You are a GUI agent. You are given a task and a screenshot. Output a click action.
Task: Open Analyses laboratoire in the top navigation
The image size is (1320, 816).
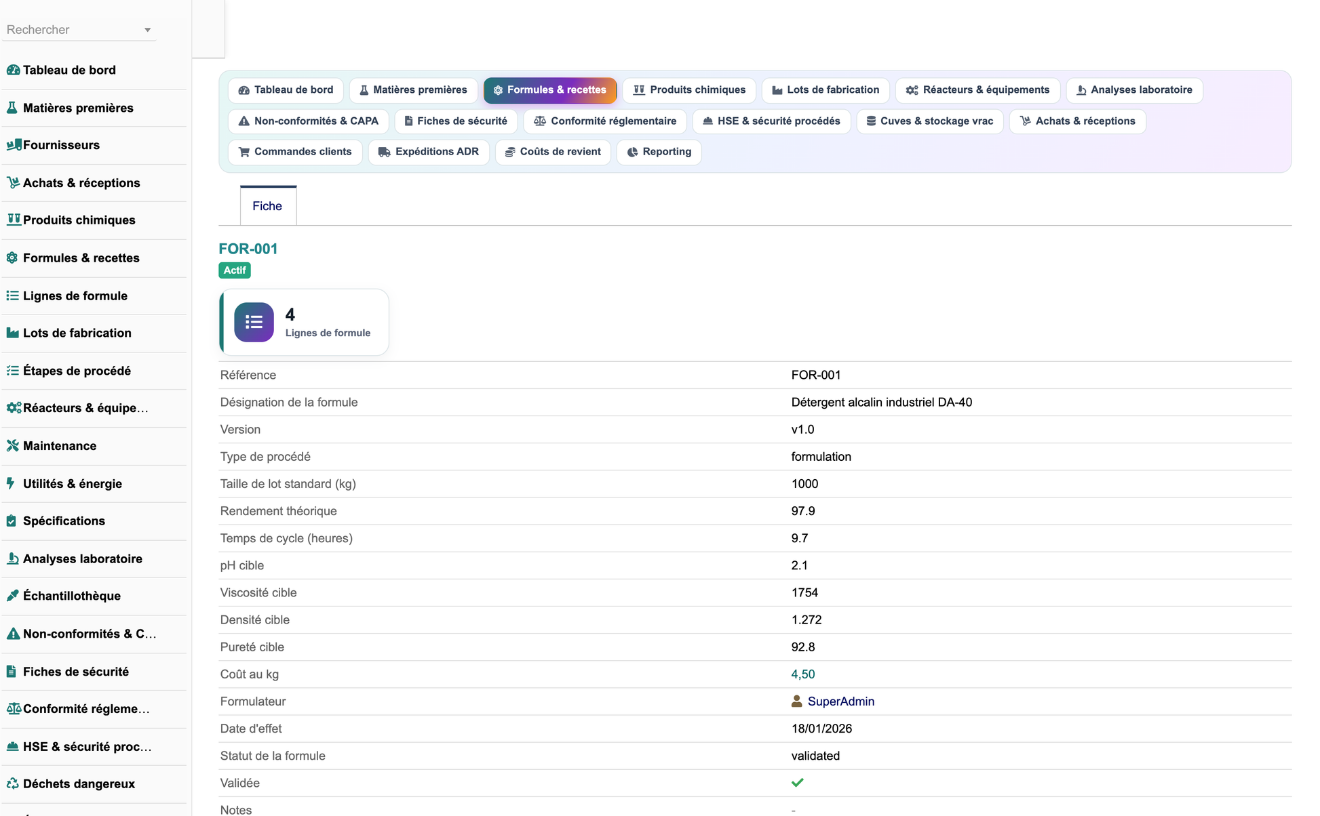[1134, 90]
